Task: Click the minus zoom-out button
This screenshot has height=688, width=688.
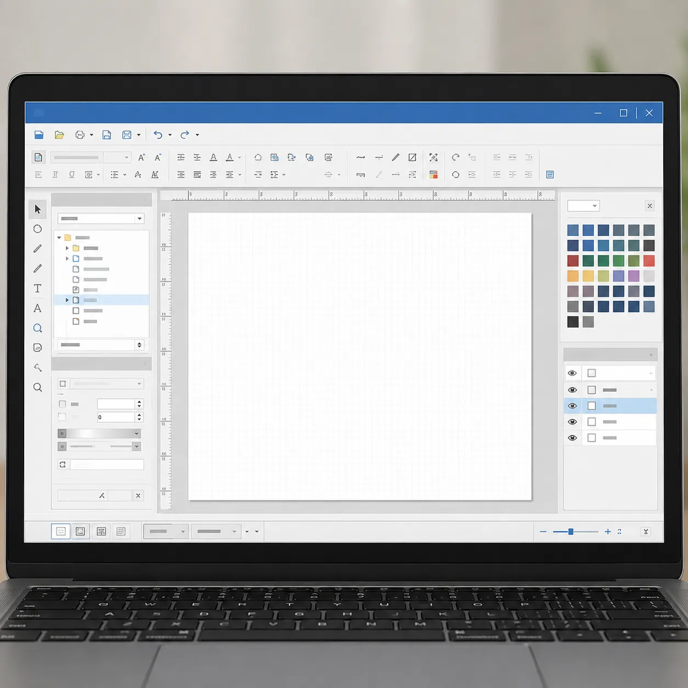Action: tap(543, 532)
